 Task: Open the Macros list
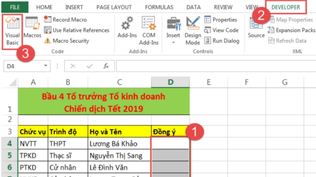click(x=32, y=28)
